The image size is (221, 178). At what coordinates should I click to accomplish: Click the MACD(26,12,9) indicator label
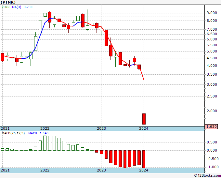point(13,133)
